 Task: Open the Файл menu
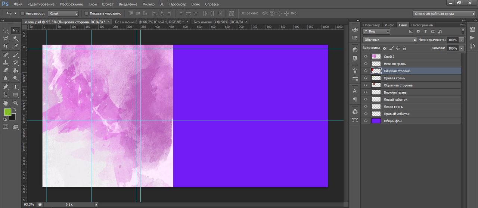18,4
